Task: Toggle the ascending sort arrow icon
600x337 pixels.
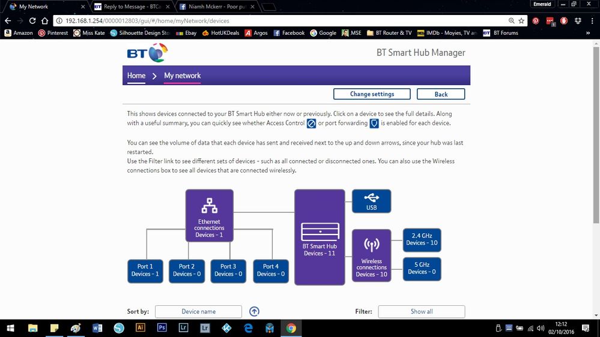Action: (254, 311)
